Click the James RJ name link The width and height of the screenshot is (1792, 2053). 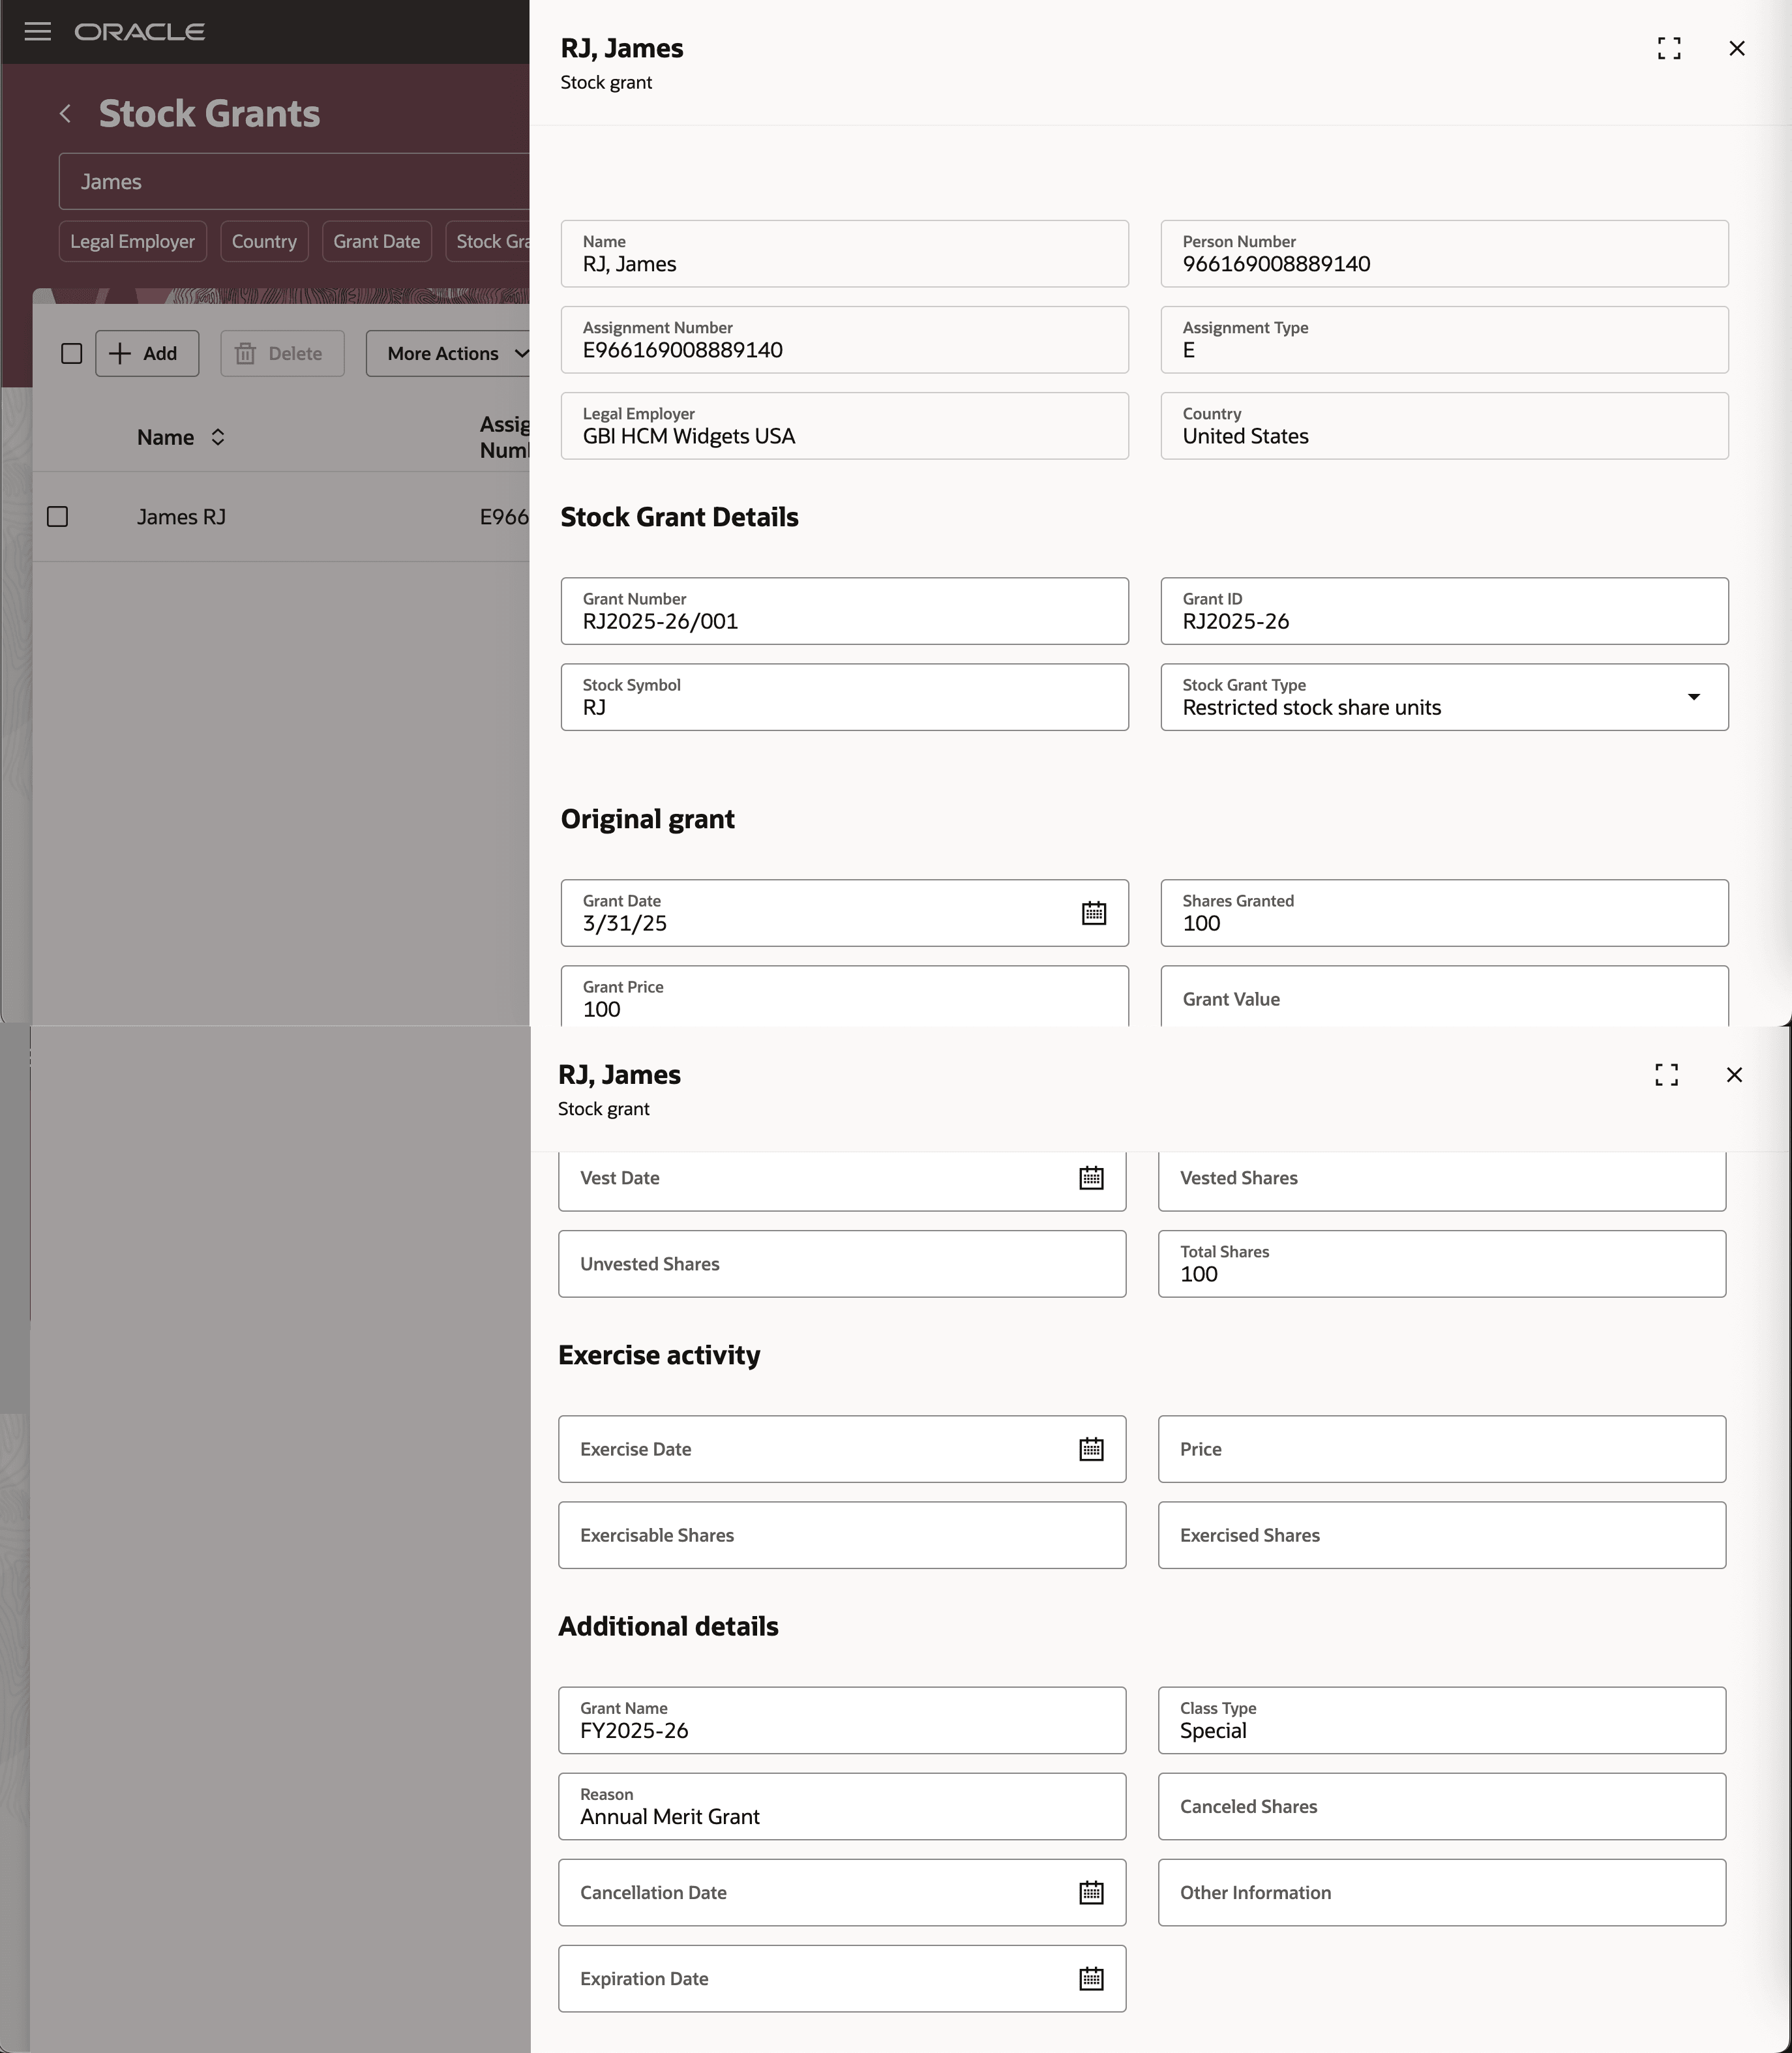pos(181,517)
